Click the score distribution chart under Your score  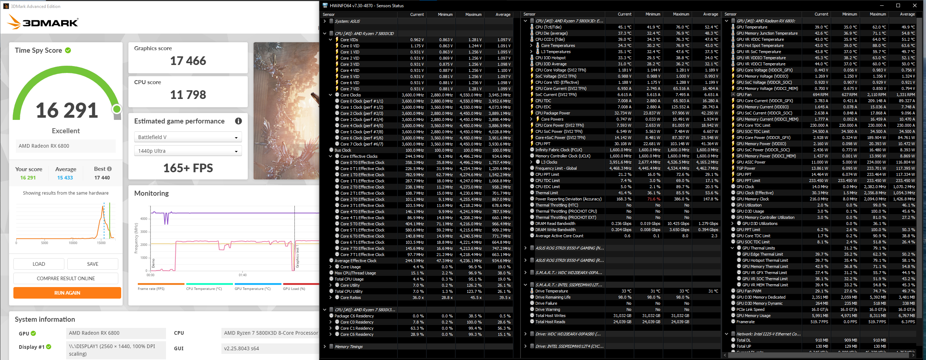(66, 222)
